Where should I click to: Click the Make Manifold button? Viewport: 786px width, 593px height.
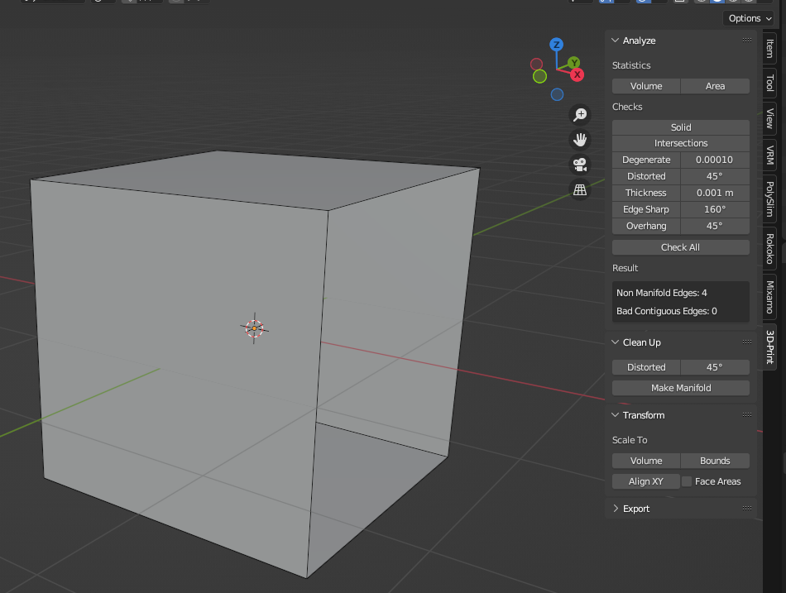[681, 388]
